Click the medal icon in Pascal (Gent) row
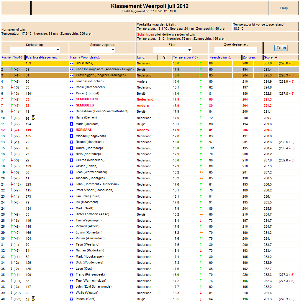The width and height of the screenshot is (300, 302). pyautogui.click(x=33, y=299)
